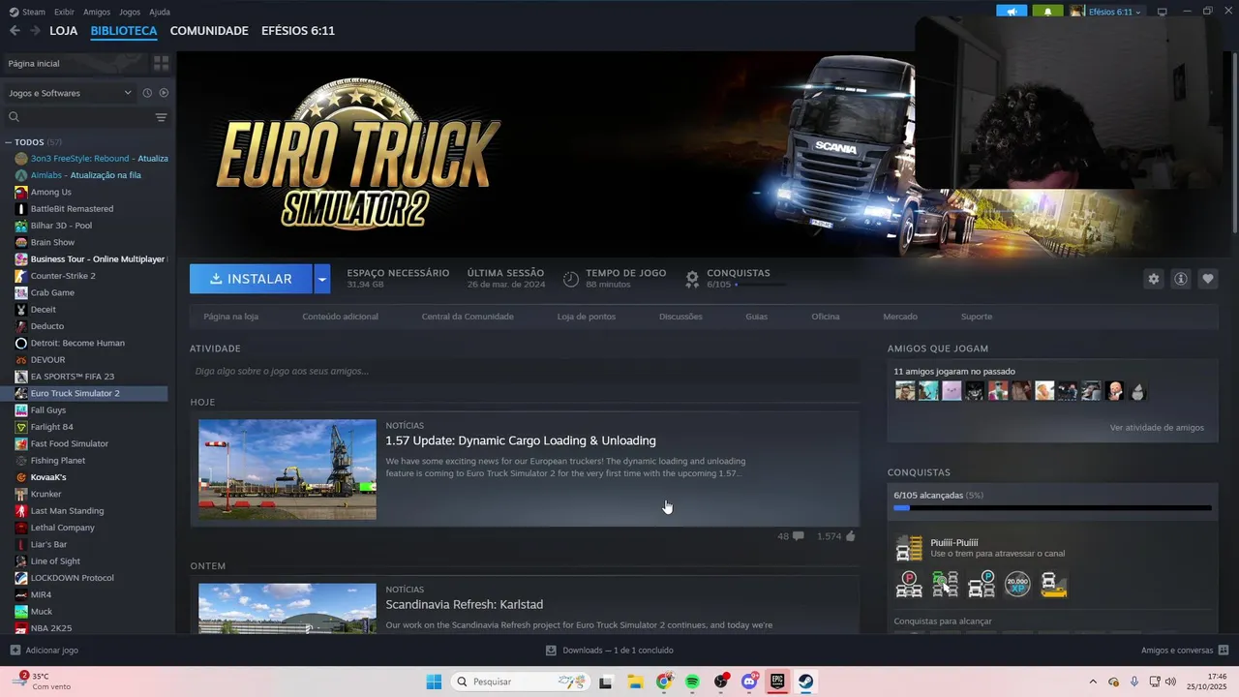
Task: Open 1.57 Update news headline
Action: click(x=521, y=440)
